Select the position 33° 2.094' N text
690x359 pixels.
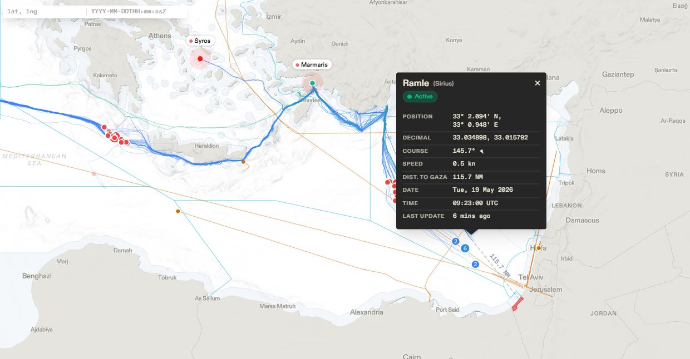point(477,116)
